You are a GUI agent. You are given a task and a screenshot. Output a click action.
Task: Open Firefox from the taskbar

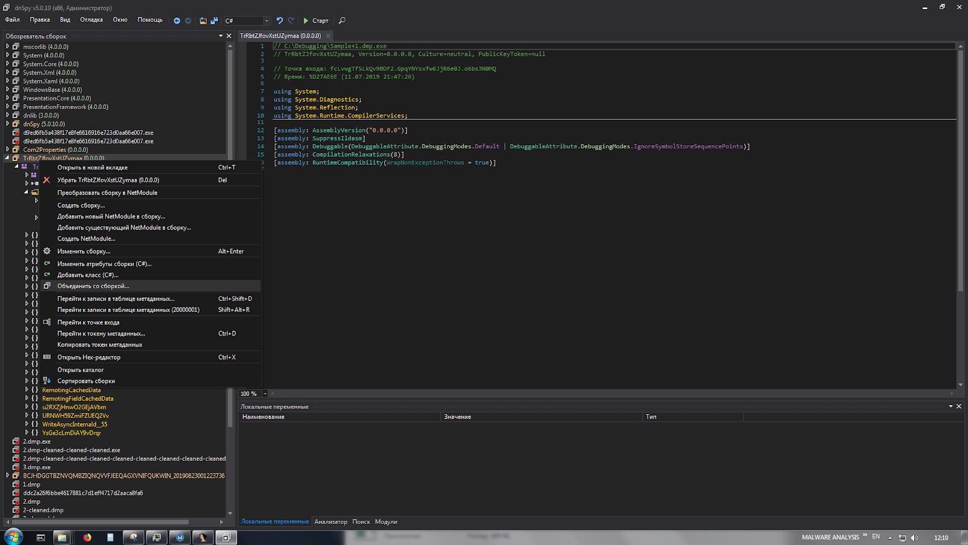pos(87,537)
